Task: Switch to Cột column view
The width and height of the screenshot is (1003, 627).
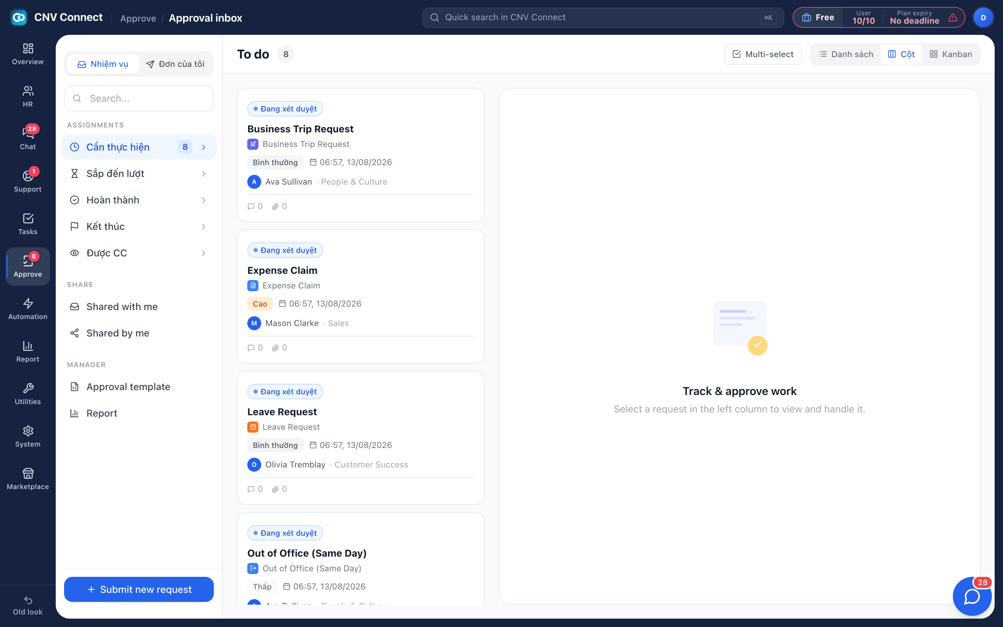Action: click(901, 54)
